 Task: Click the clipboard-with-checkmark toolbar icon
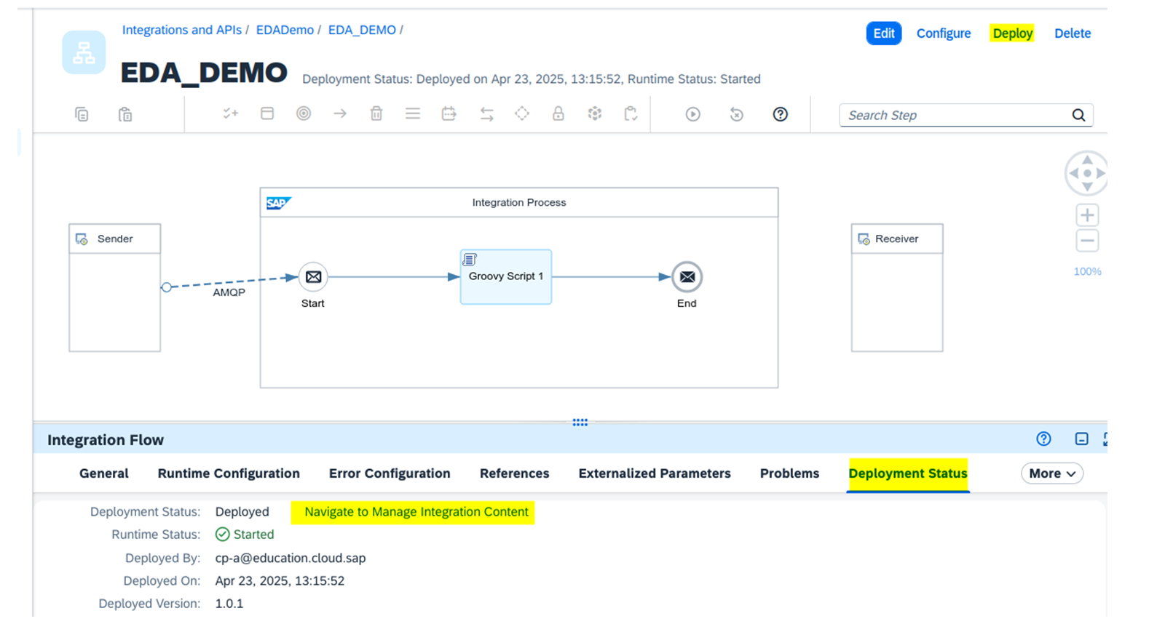631,113
